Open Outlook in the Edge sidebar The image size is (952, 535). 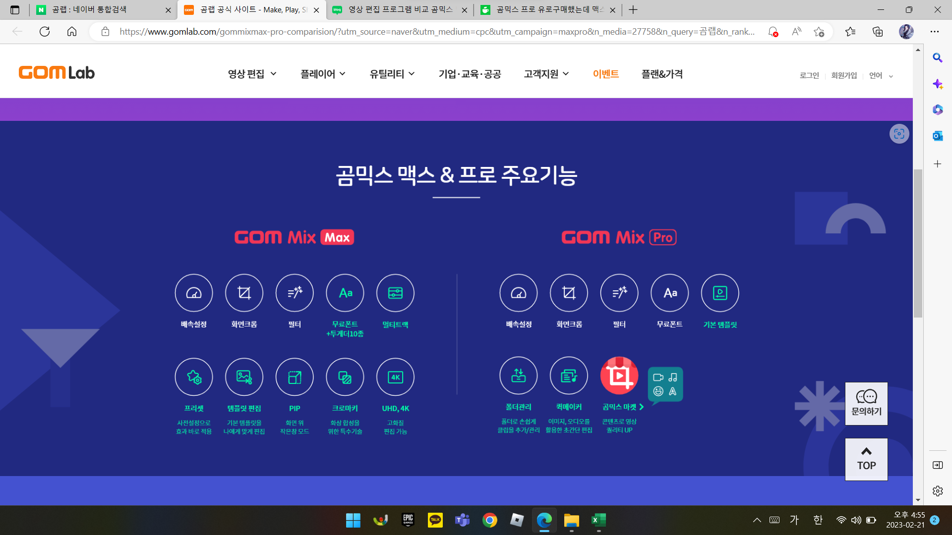pos(937,135)
